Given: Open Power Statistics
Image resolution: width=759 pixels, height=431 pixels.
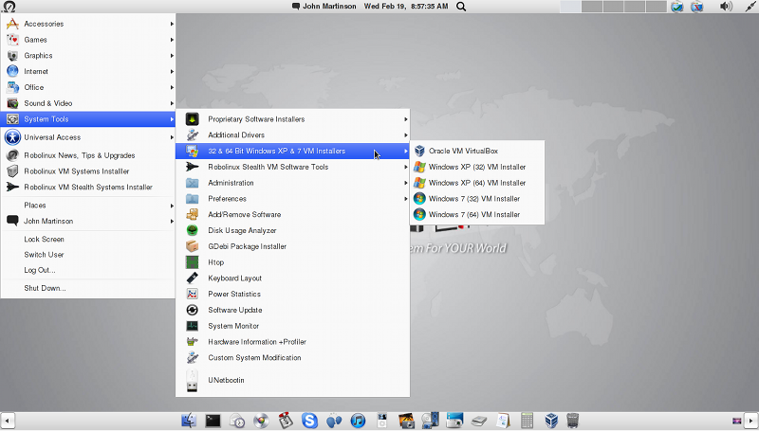Looking at the screenshot, I should coord(292,295).
